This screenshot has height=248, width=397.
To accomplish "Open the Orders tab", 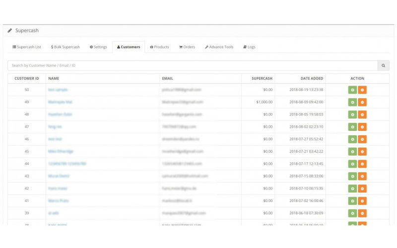I will [x=187, y=47].
